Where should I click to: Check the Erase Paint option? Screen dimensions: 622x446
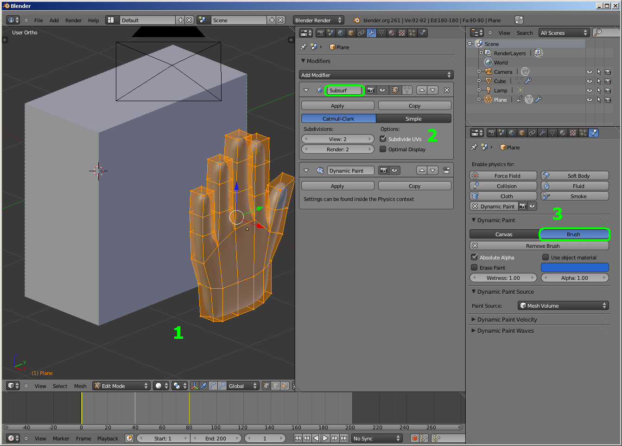click(x=474, y=268)
